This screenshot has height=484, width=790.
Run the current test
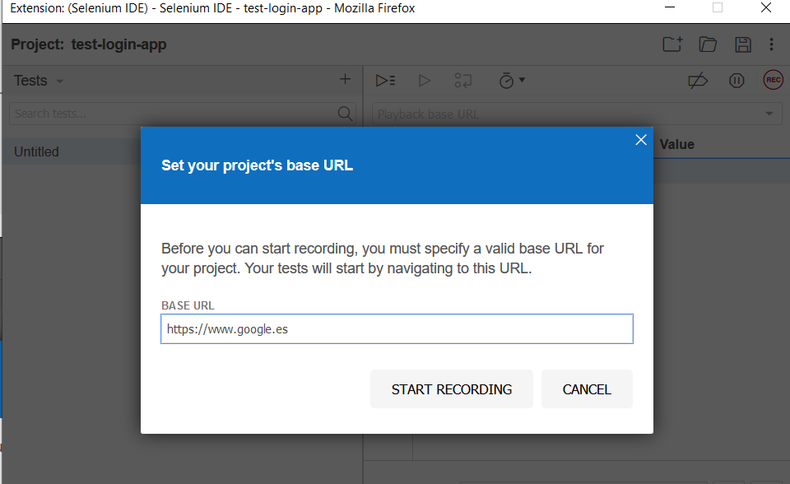(425, 80)
